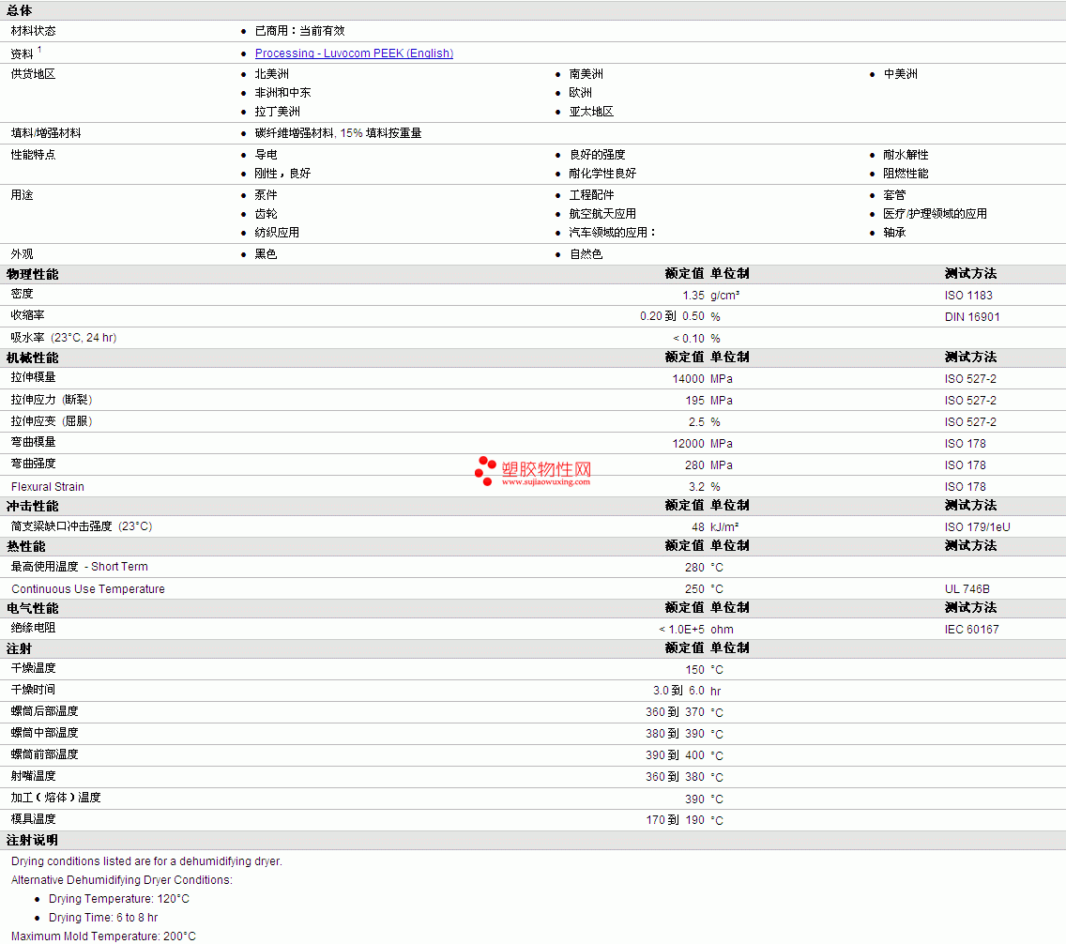Select the 碳纤维增强材料, 15% filler text
1066x944 pixels.
click(x=338, y=133)
